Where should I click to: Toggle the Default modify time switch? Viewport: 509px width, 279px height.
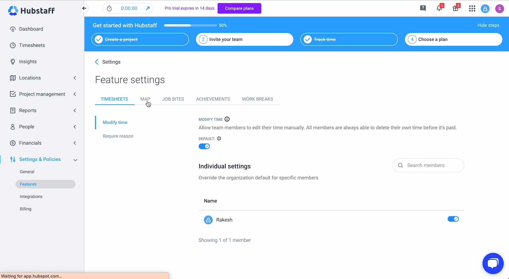[x=204, y=146]
